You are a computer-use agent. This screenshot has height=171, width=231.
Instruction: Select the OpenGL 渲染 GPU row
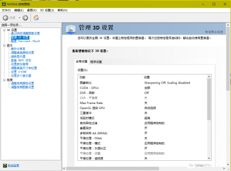(x=142, y=108)
